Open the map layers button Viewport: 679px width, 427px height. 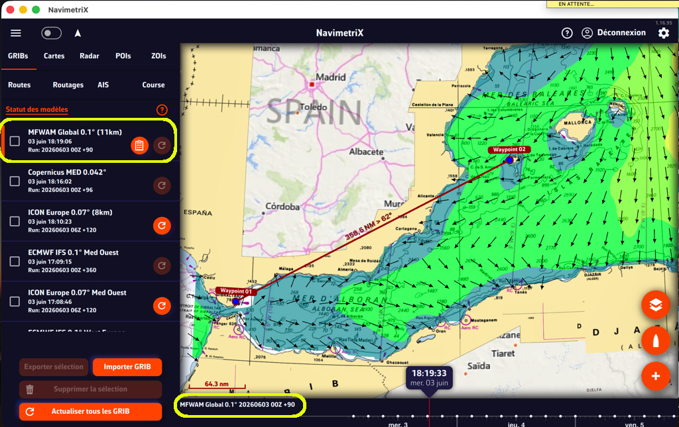[656, 305]
